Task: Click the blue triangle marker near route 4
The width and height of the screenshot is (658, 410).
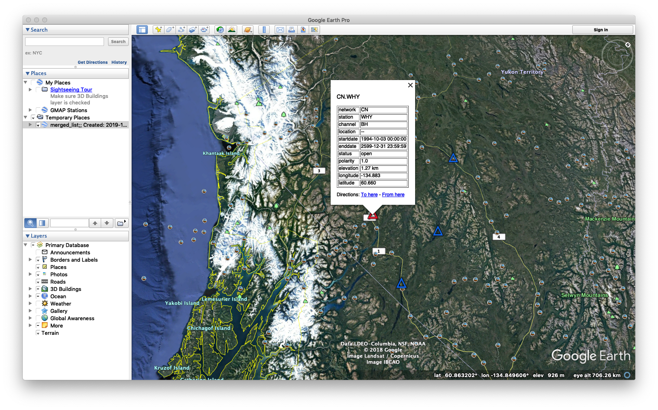Action: point(437,231)
